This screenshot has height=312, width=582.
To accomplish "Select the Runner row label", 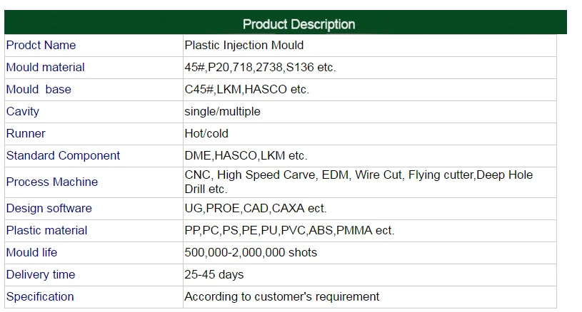I will coord(26,134).
